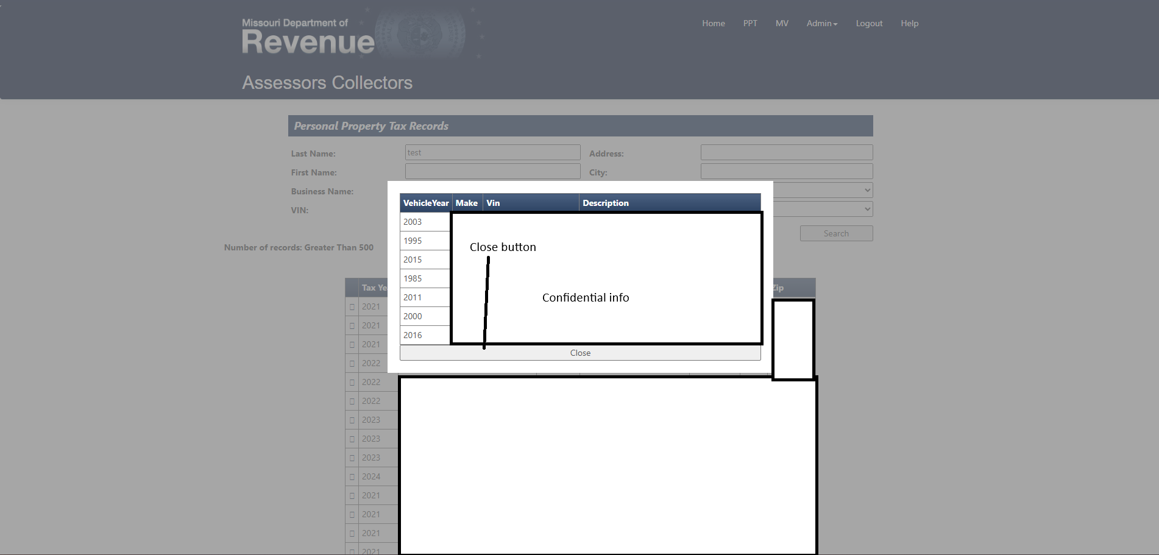Focus the Last Name input field
1159x555 pixels.
492,152
